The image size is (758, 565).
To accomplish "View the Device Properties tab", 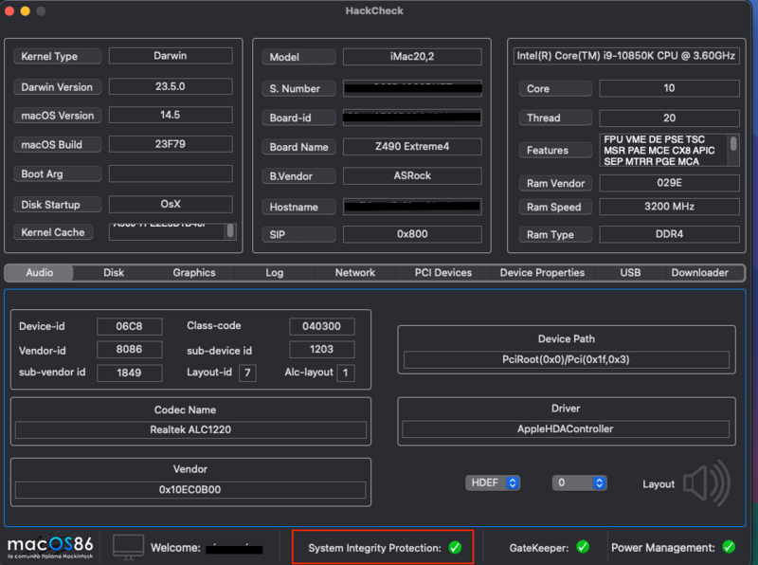I will 542,272.
